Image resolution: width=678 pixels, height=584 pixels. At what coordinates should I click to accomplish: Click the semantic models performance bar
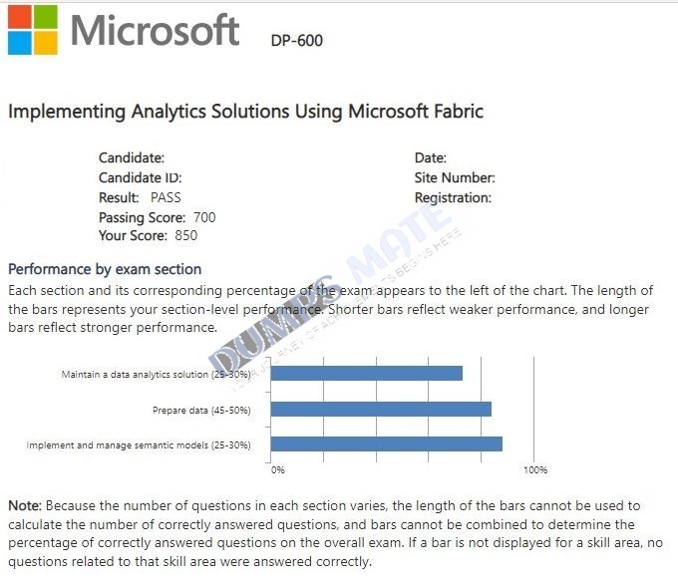point(387,443)
